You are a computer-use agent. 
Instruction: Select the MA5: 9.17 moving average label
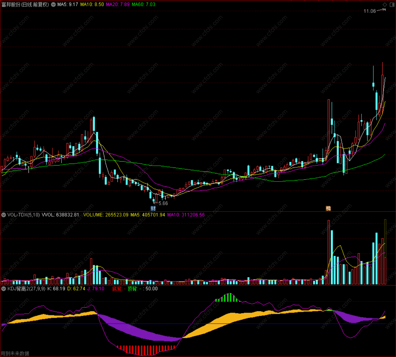point(68,4)
